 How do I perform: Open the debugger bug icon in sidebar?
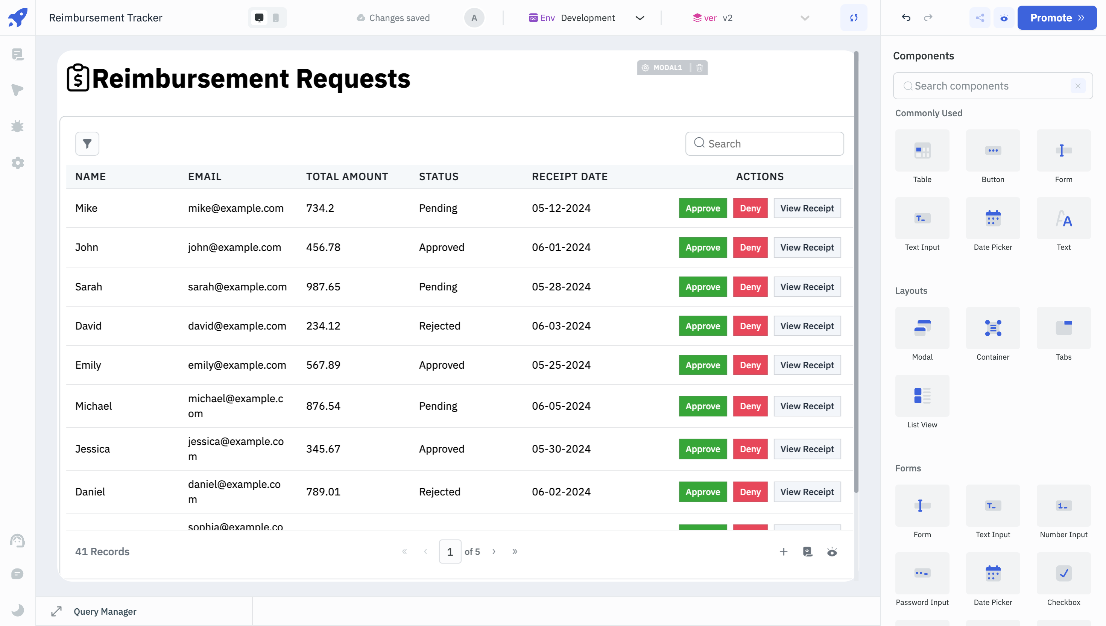18,126
